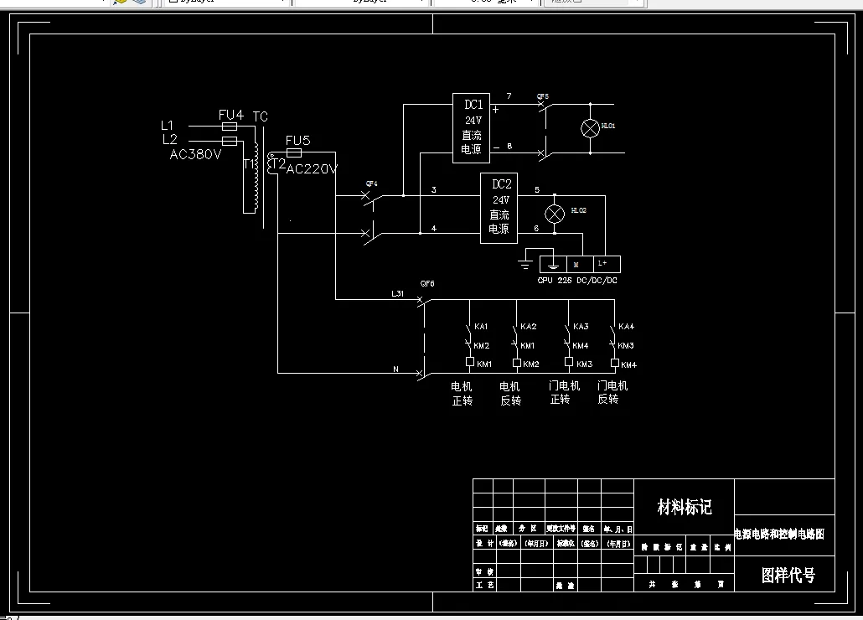This screenshot has width=863, height=620.
Task: Select the 电源电路和控制电路图 drawing title
Action: pyautogui.click(x=779, y=534)
